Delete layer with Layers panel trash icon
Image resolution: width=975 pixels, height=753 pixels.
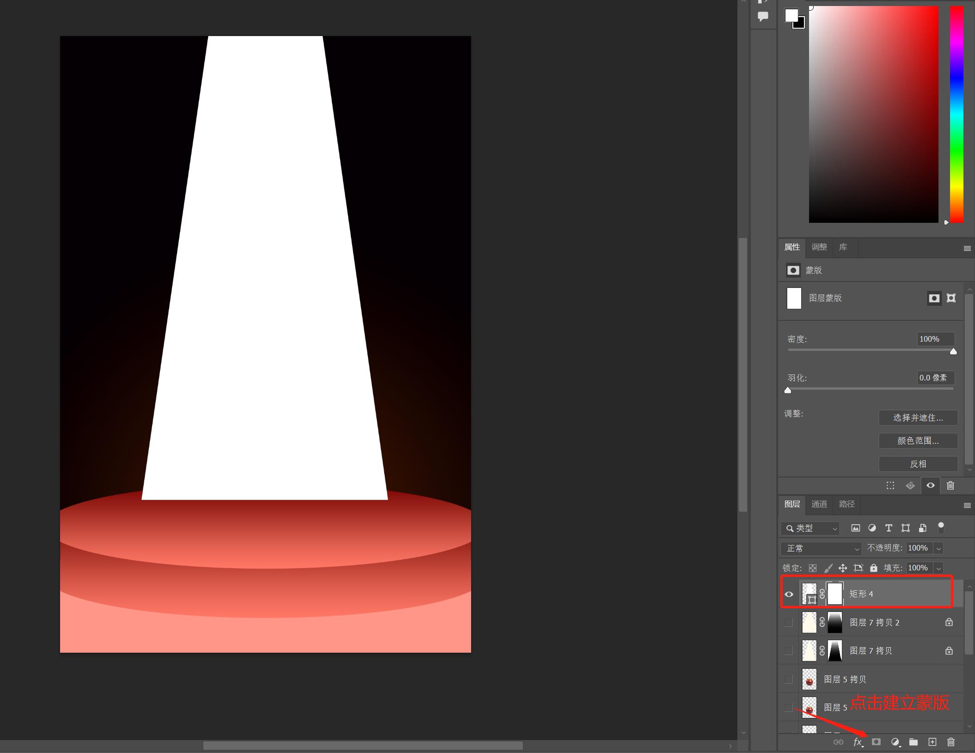coord(950,742)
